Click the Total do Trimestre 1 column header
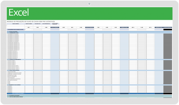 [x=55, y=27]
